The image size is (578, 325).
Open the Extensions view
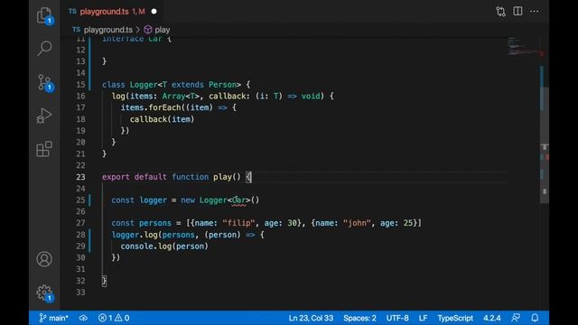[44, 149]
